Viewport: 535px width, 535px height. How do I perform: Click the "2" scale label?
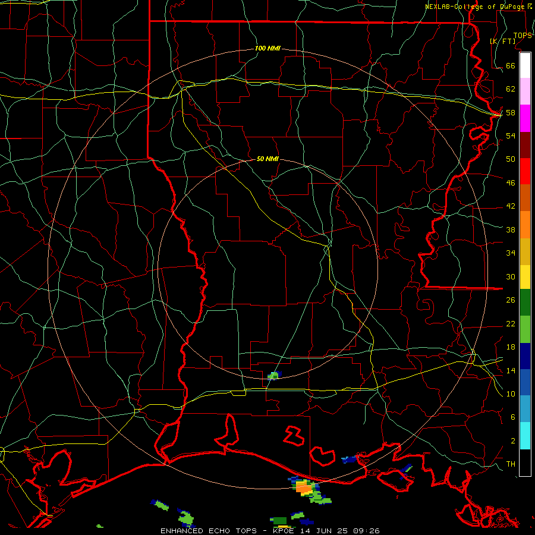(x=512, y=440)
